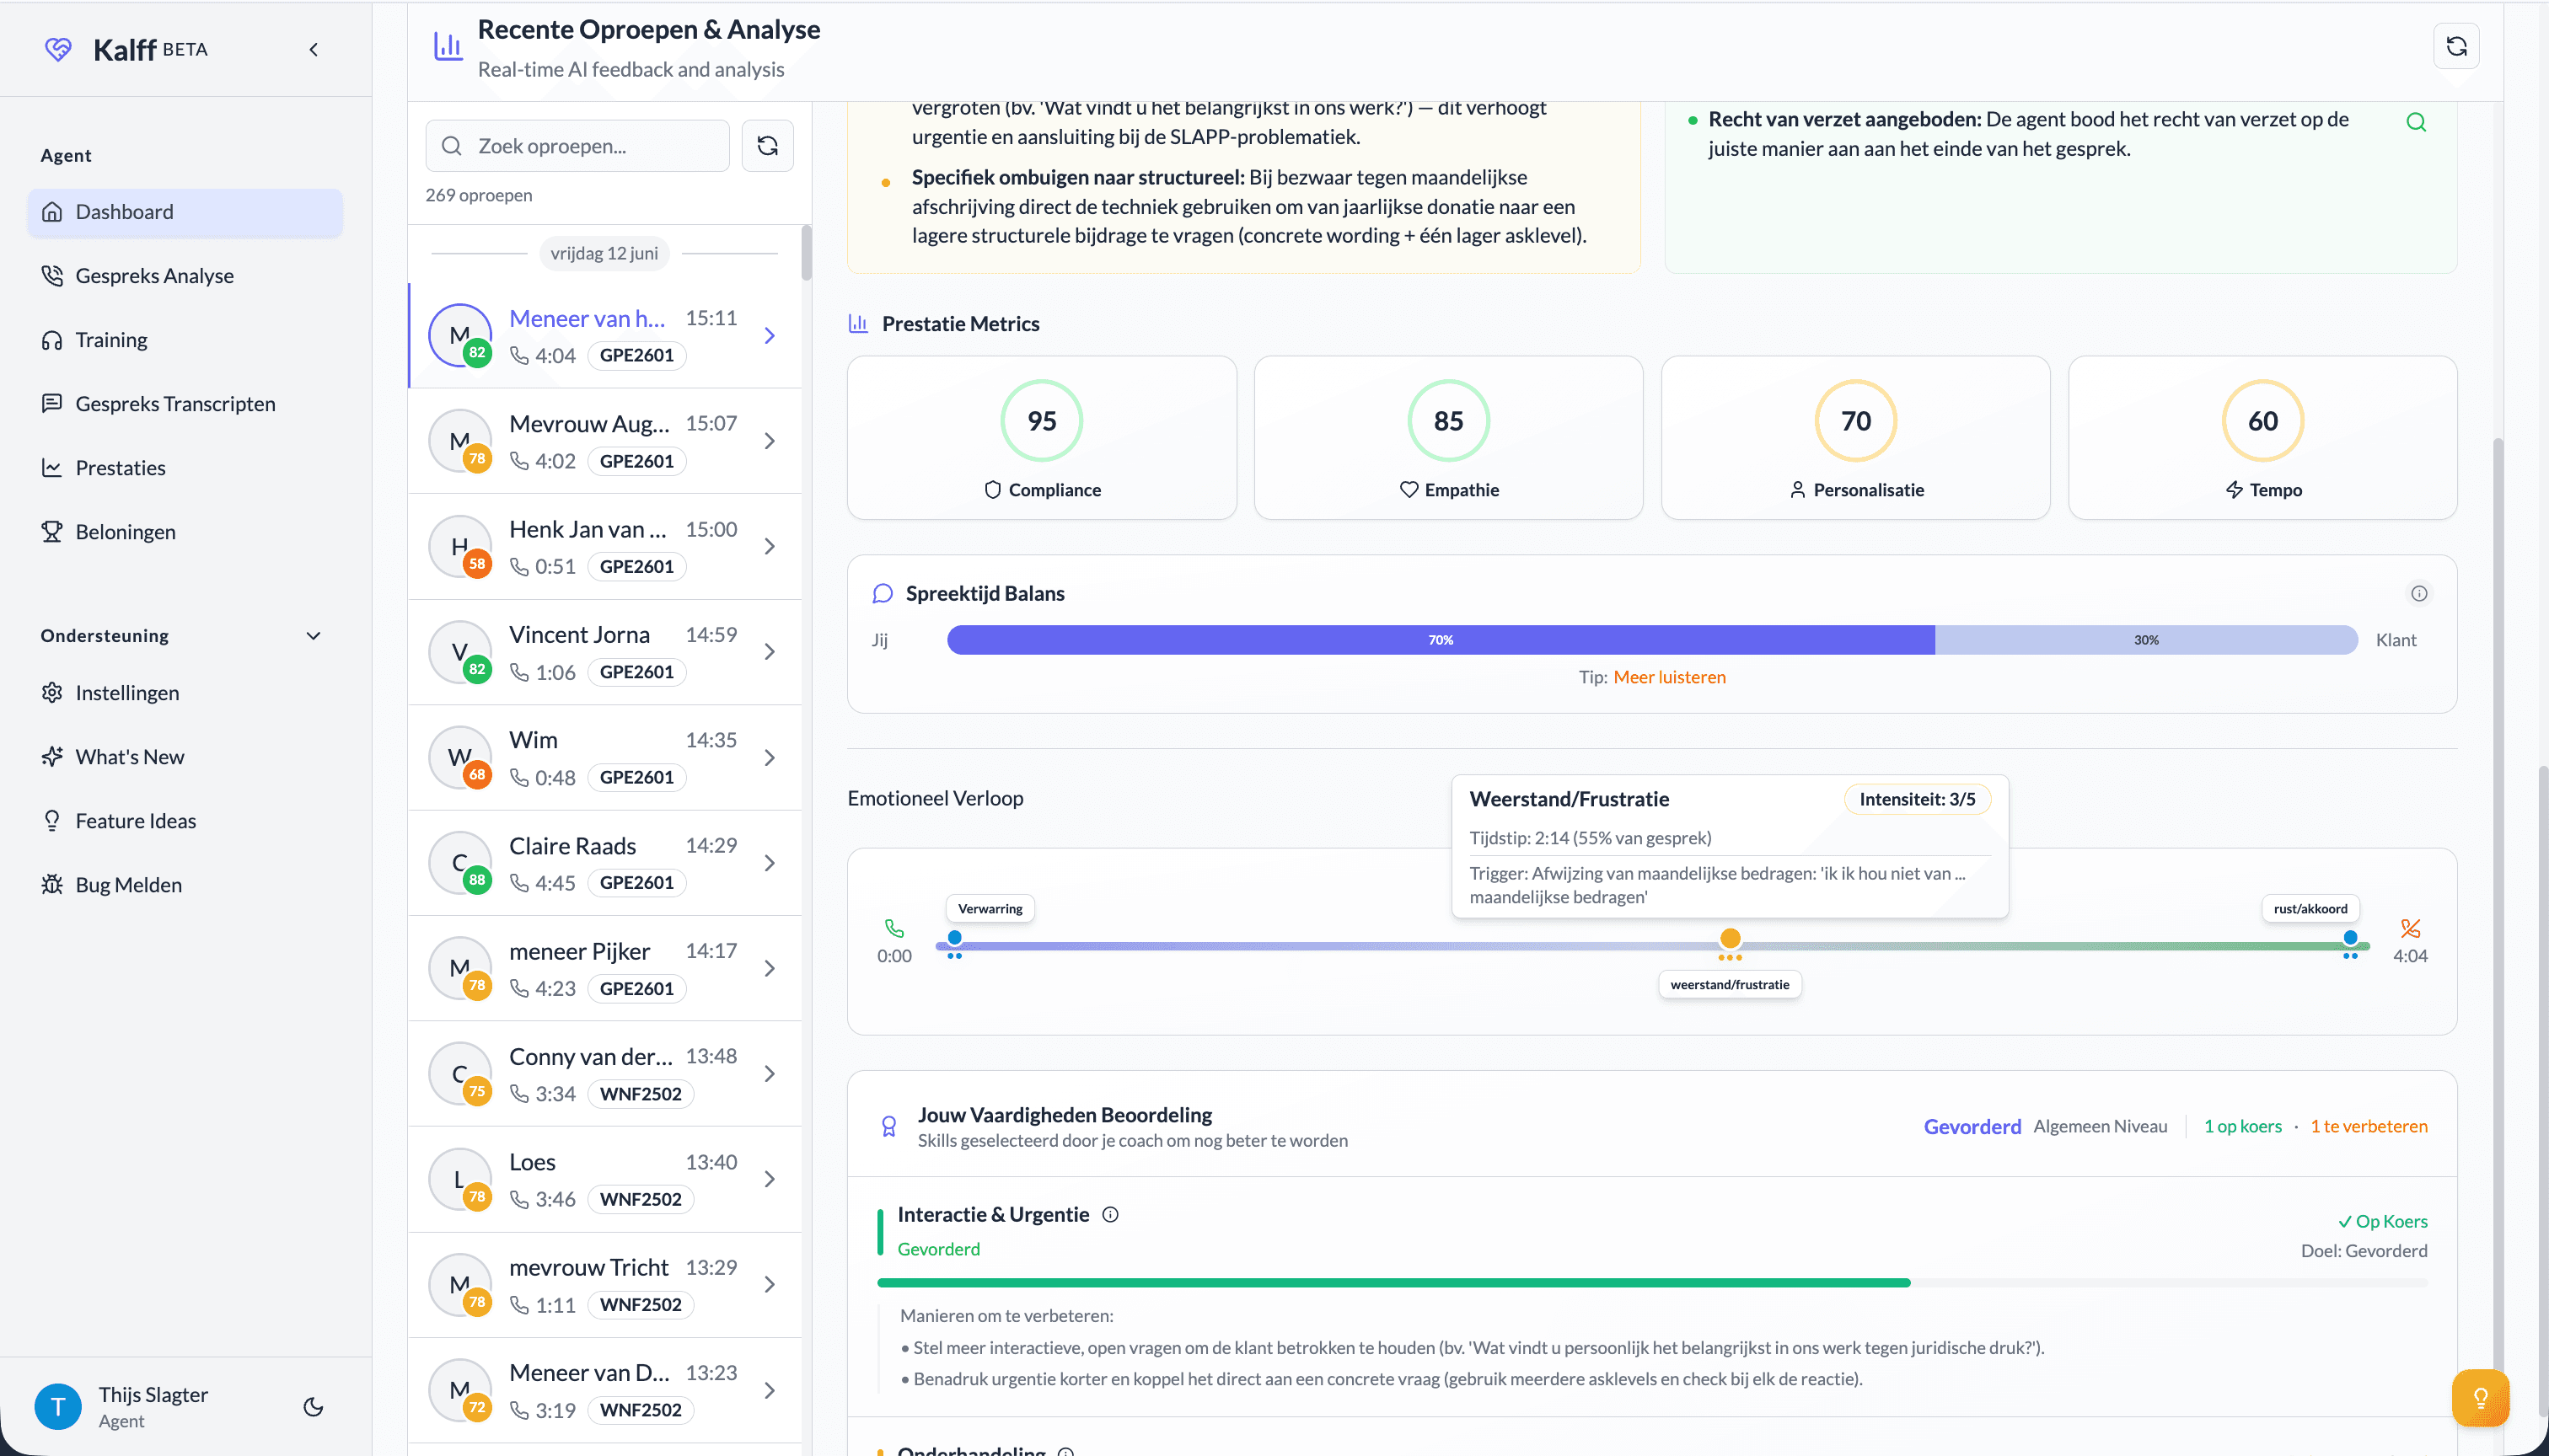
Task: Click the Feature Ideas lightbulb icon
Action: point(52,820)
